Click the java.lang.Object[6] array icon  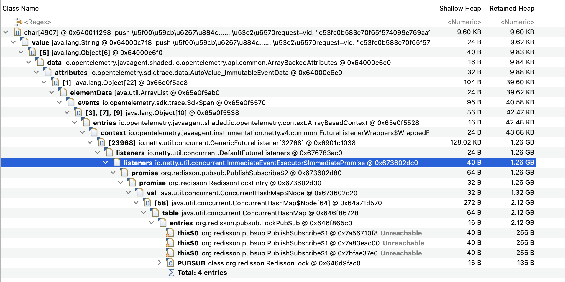tap(32, 52)
